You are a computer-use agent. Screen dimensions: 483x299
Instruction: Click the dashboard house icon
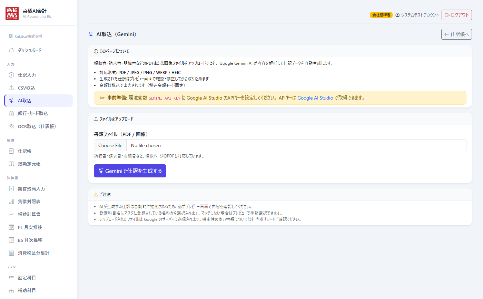11,50
